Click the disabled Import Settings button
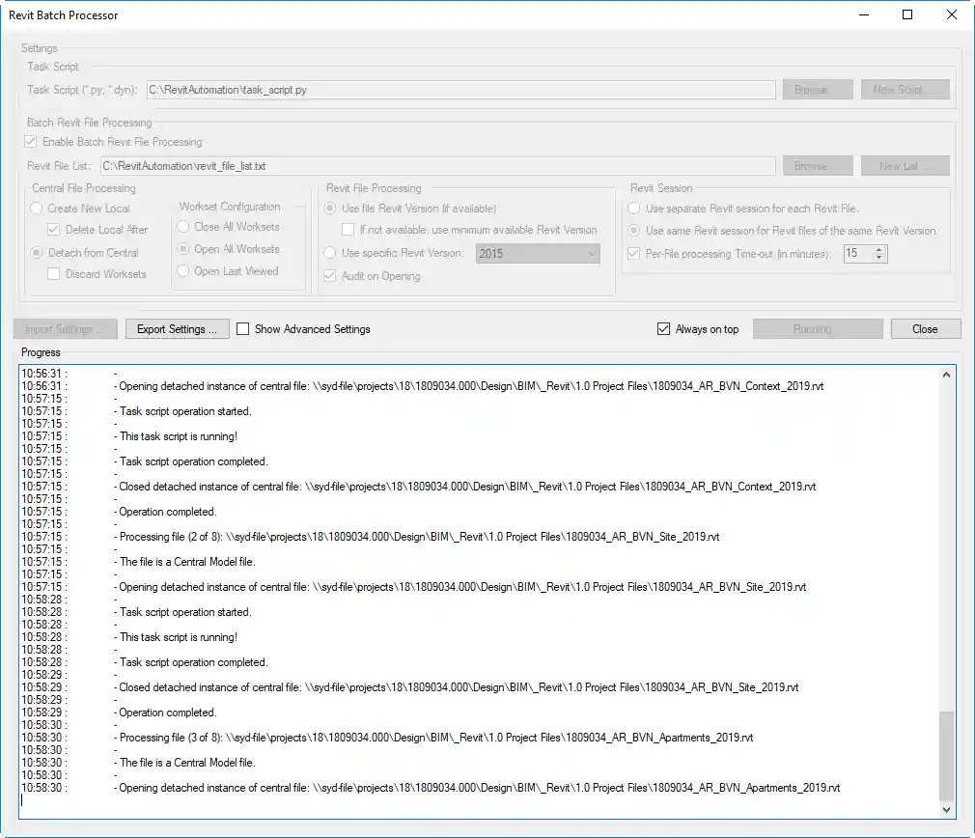This screenshot has height=838, width=975. coord(65,328)
